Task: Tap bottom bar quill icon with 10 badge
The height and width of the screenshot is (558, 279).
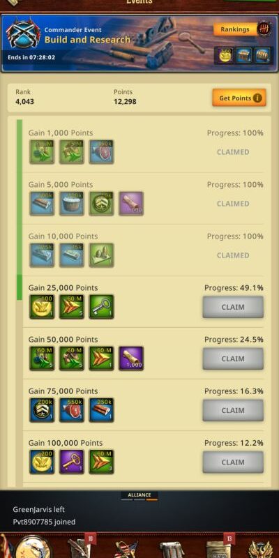Action: coord(79,548)
